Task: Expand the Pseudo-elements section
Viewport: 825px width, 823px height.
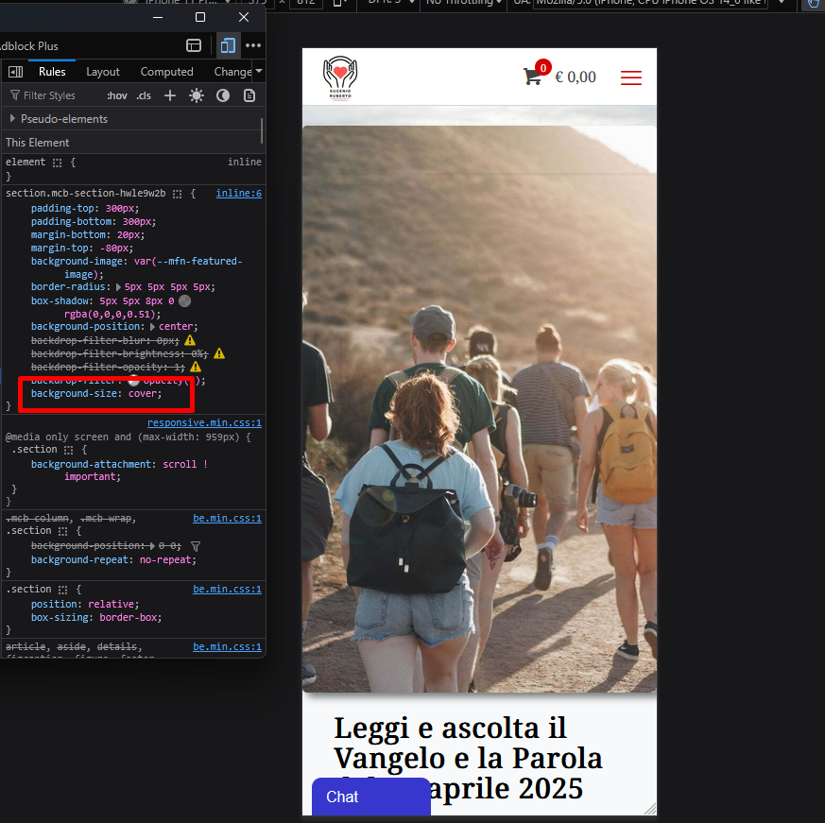Action: [13, 119]
